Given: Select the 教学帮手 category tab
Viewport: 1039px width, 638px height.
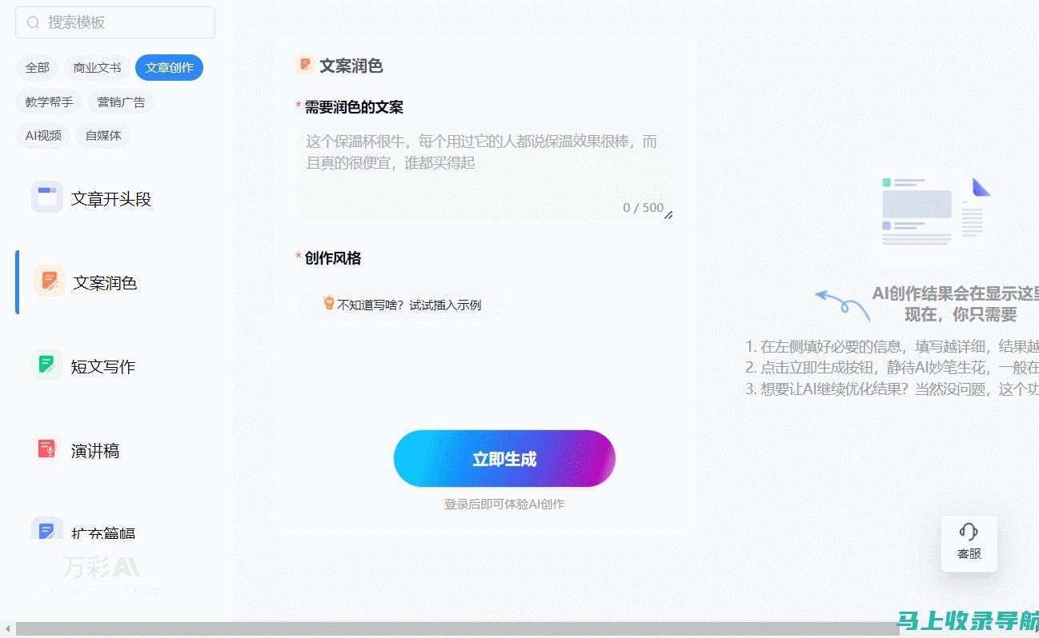Looking at the screenshot, I should 49,102.
